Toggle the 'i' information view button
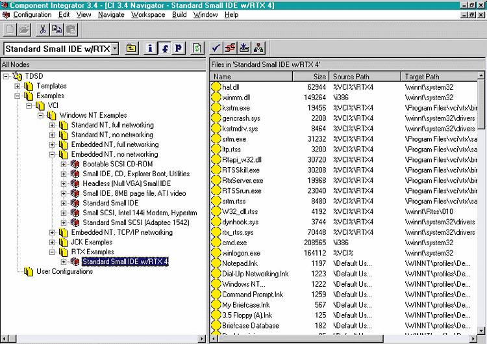Viewport: 487px width, 344px height. [x=151, y=49]
